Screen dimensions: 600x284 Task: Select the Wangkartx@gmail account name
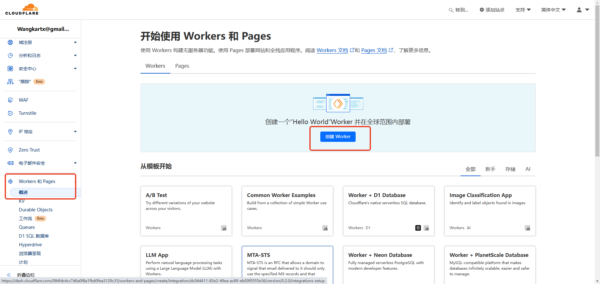[x=43, y=29]
